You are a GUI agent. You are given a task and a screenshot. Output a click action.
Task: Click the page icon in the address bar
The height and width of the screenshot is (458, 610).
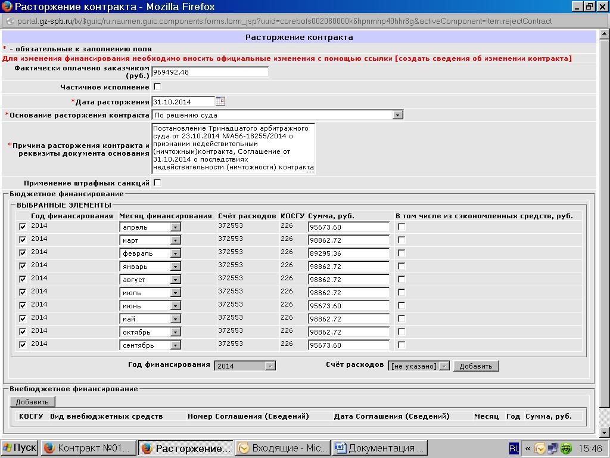tap(10, 21)
